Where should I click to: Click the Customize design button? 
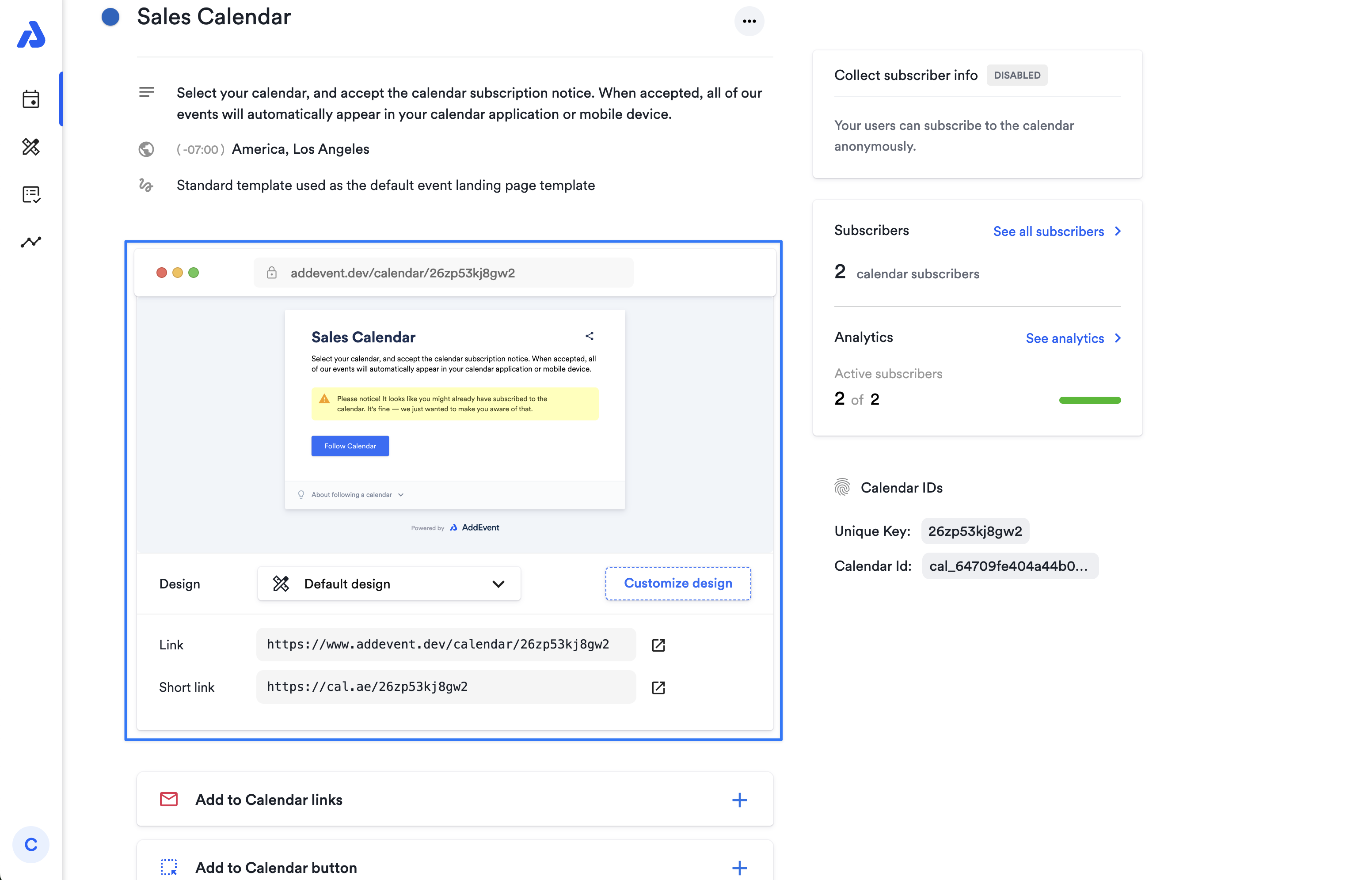point(678,583)
